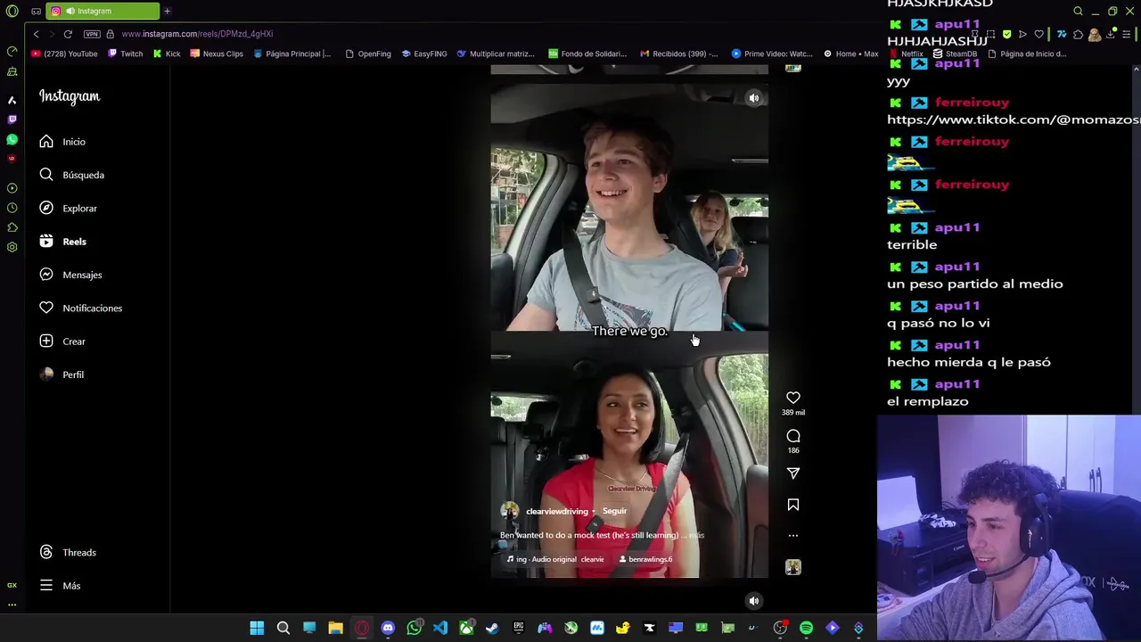Open WhatsApp in the Opera sidebar
The height and width of the screenshot is (642, 1141).
pos(12,139)
